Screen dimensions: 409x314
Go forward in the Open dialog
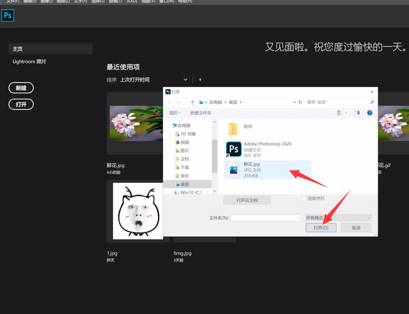click(178, 102)
